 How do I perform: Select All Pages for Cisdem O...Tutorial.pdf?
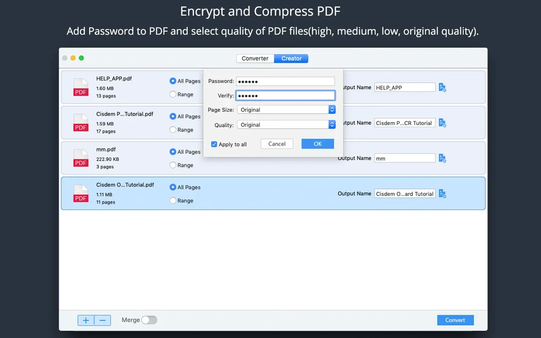[185, 187]
